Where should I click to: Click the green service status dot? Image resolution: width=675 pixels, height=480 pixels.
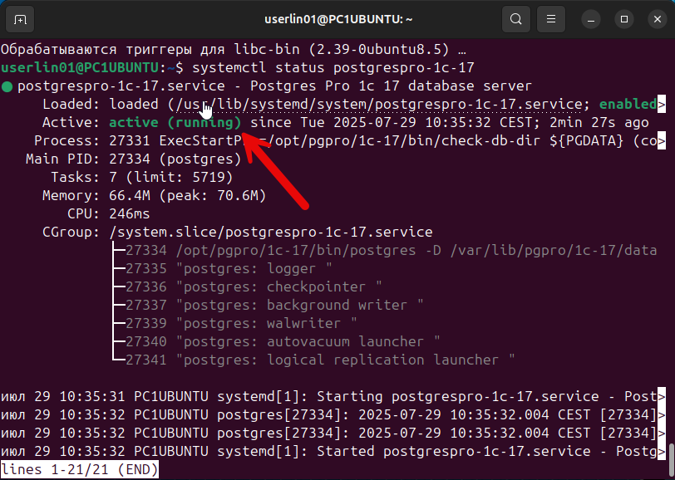[x=7, y=86]
